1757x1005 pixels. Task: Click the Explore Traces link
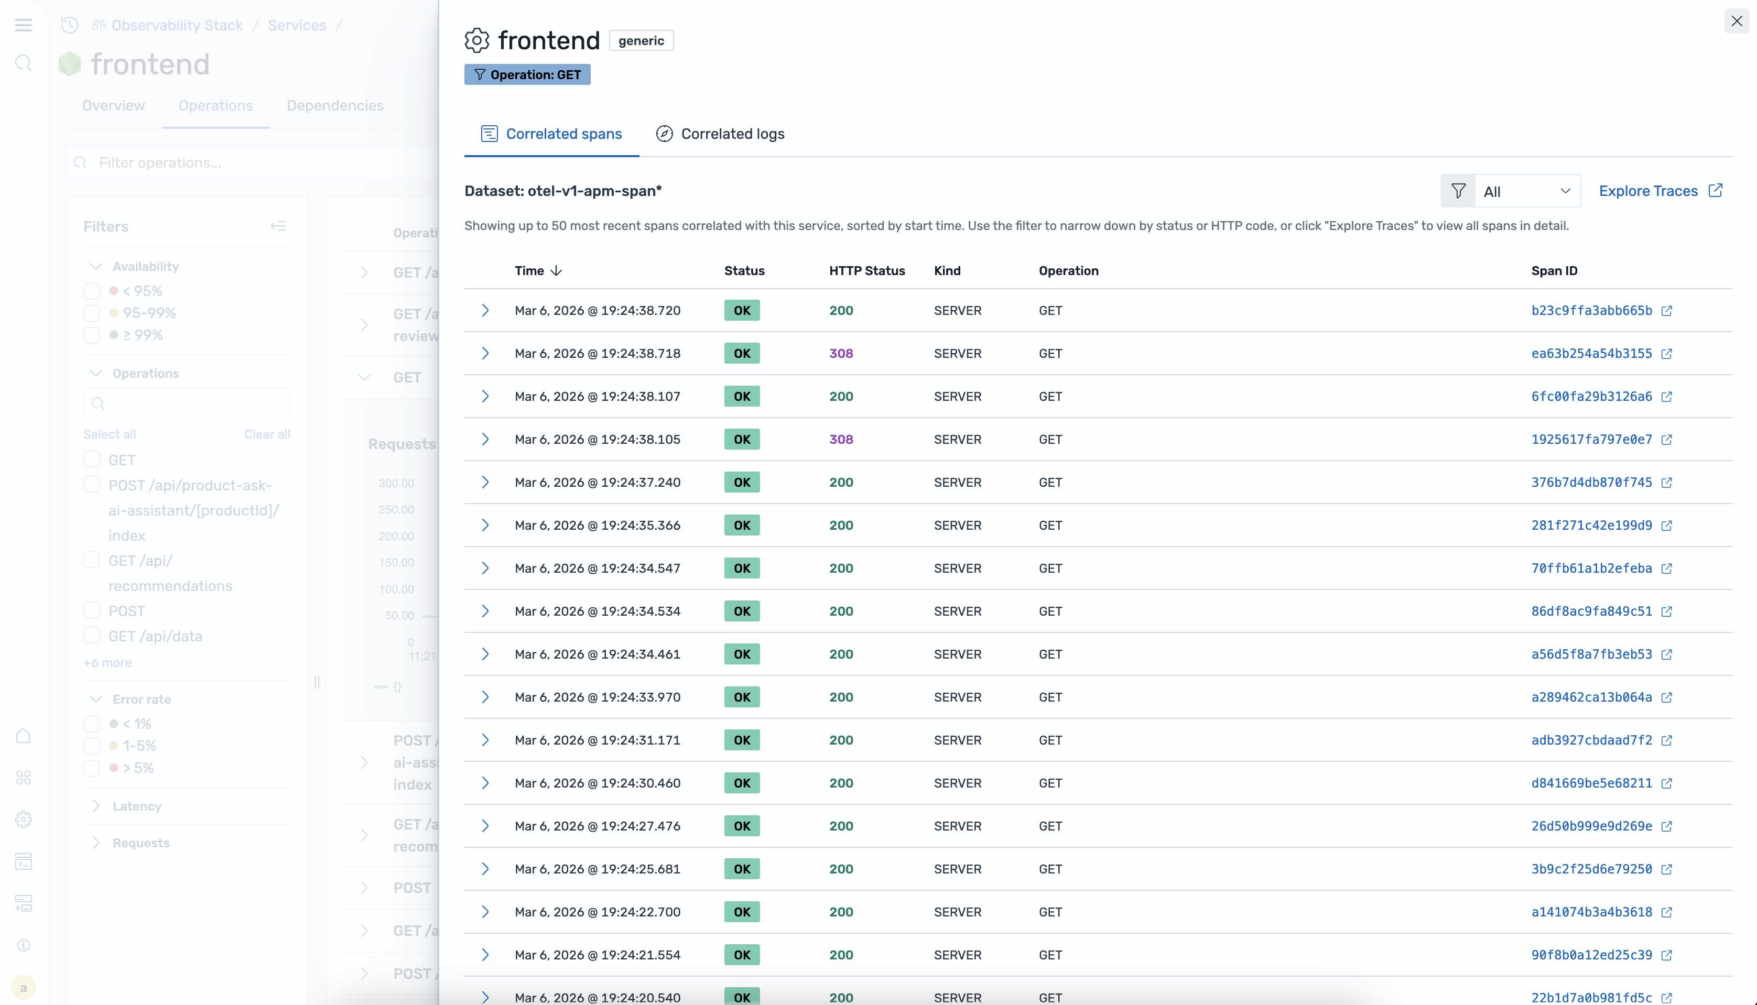[1650, 191]
